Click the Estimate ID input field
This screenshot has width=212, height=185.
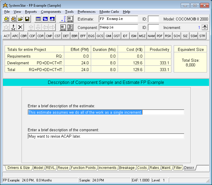(x=154, y=19)
